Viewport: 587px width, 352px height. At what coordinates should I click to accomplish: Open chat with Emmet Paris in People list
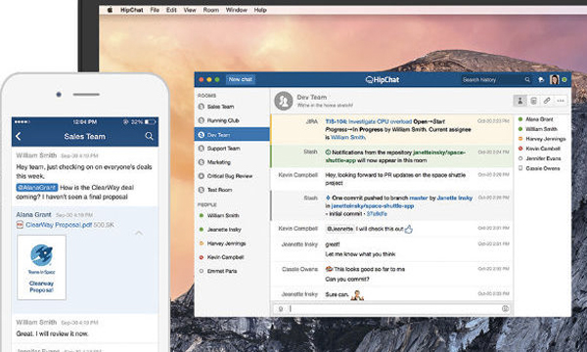click(x=232, y=271)
